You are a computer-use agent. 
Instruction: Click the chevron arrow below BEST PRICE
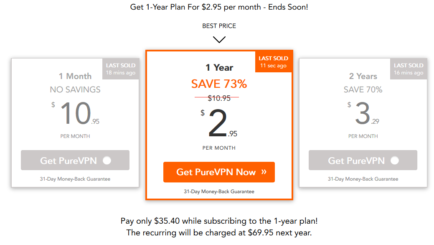click(219, 40)
